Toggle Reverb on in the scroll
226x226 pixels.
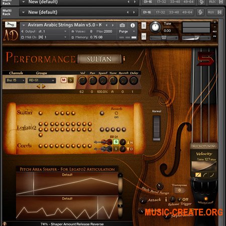tap(117, 114)
